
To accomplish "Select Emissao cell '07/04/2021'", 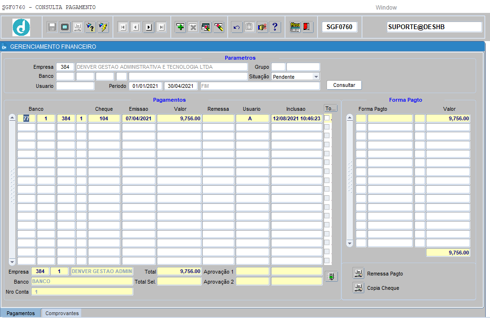I will click(x=139, y=118).
